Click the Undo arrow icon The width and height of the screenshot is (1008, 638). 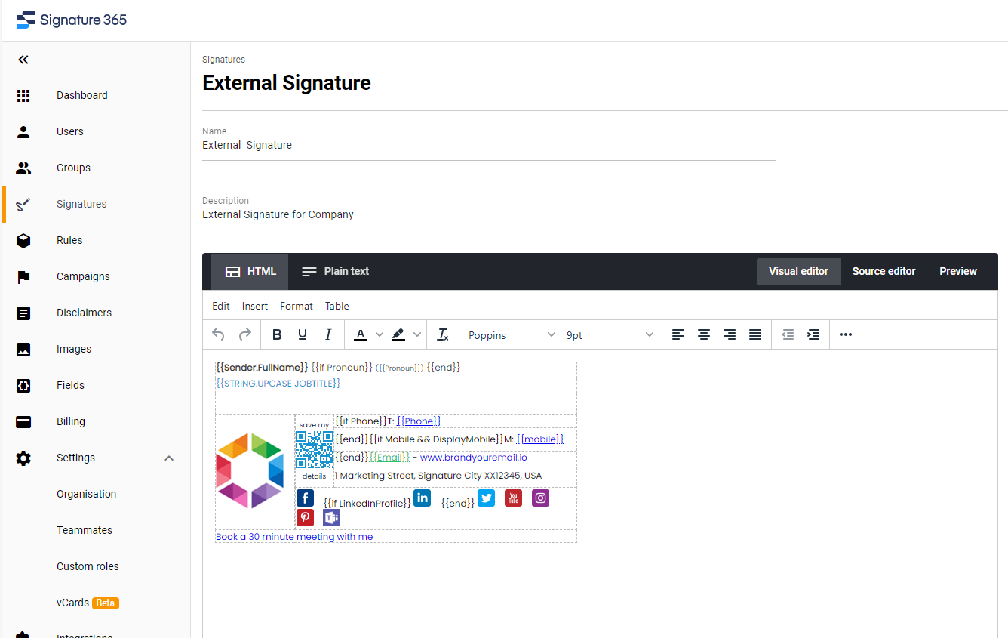(x=219, y=334)
